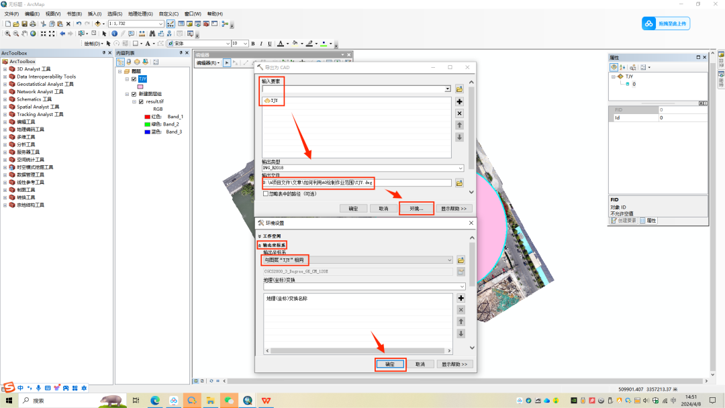Collapse the output coordinate system section
This screenshot has width=725, height=408.
click(x=260, y=246)
